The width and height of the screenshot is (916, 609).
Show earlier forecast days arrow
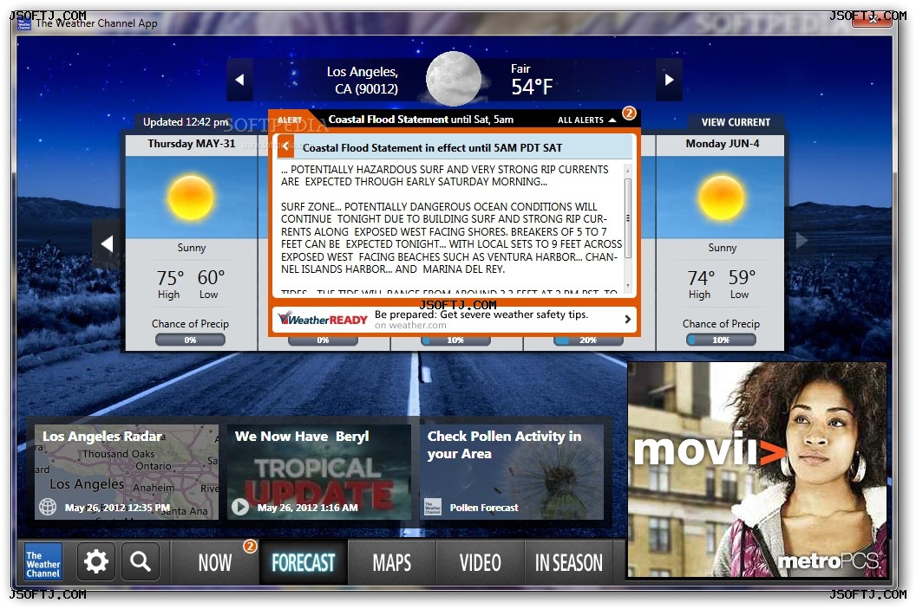coord(108,243)
